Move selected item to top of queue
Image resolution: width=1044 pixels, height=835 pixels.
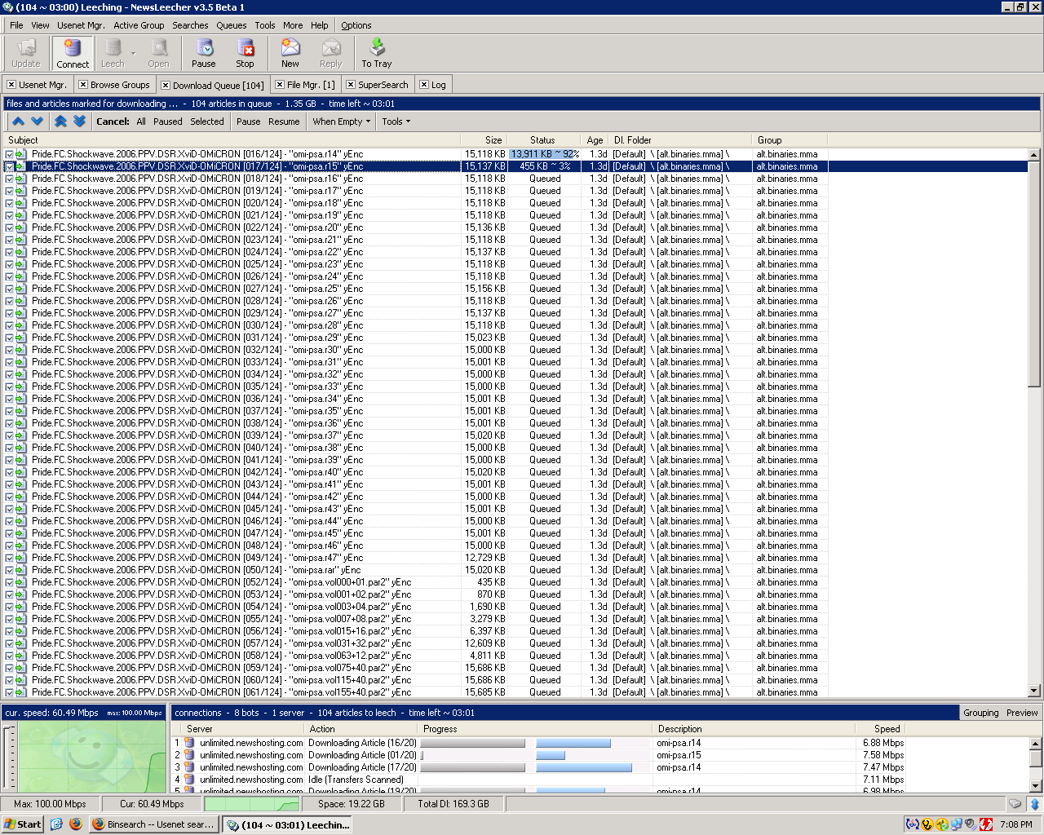[x=60, y=121]
